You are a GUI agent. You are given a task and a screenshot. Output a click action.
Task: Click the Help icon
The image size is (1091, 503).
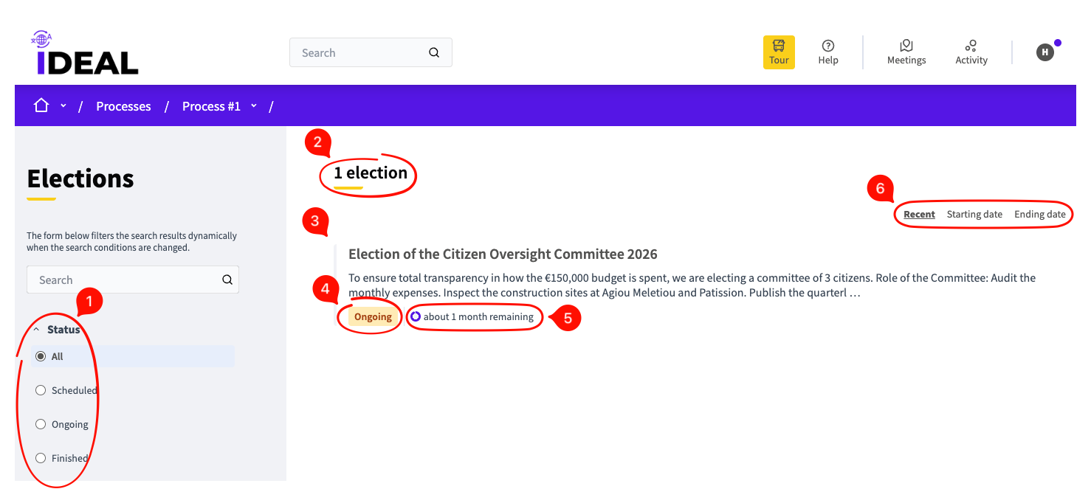pos(827,52)
